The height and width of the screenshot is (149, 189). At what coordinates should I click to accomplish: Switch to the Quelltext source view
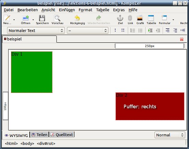tap(62, 135)
